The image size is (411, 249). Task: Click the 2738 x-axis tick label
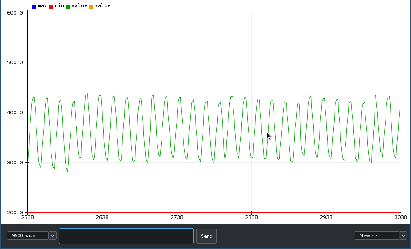pyautogui.click(x=177, y=218)
